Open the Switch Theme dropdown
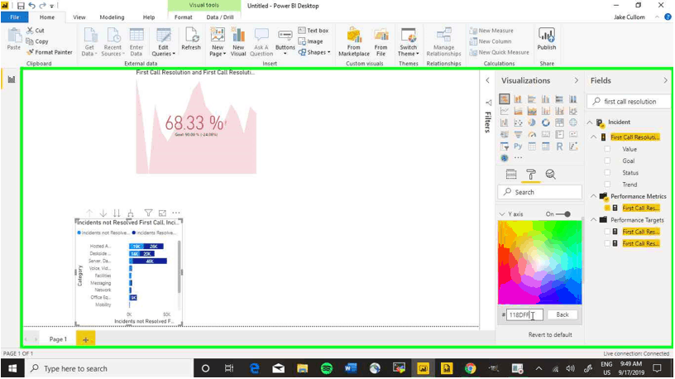Screen dimensions: 675x379 click(x=408, y=41)
